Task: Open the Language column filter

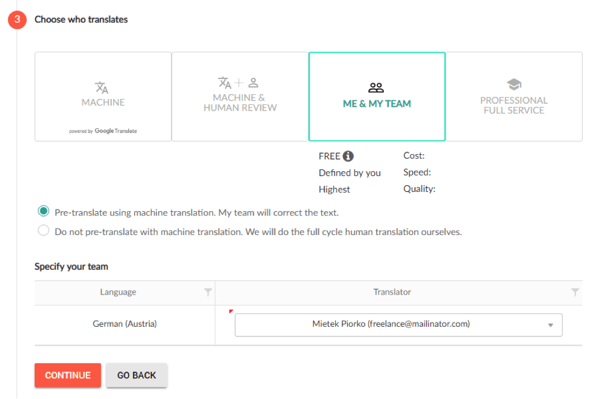Action: click(208, 292)
